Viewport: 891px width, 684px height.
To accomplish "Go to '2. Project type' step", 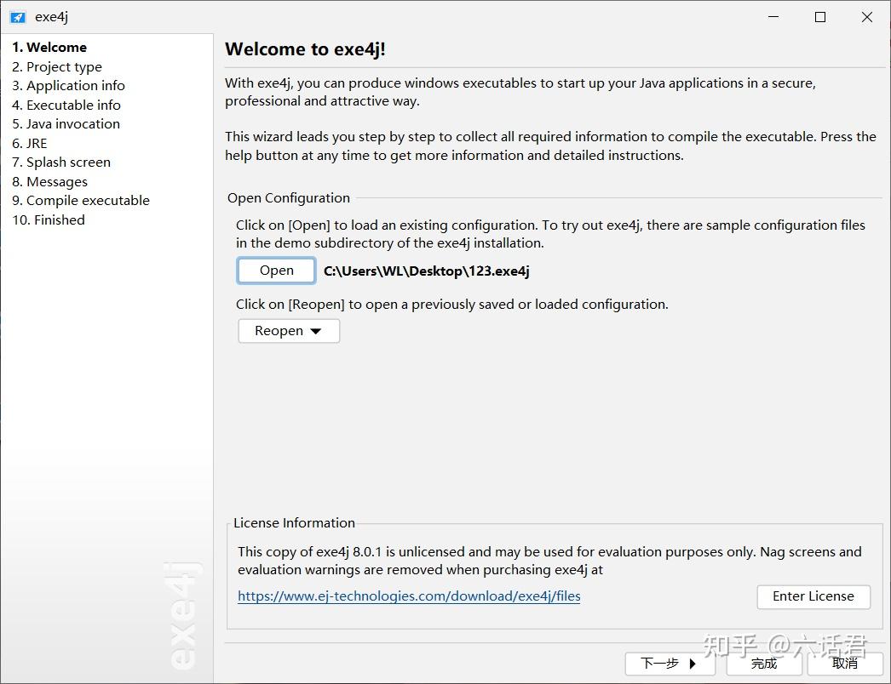I will [x=57, y=67].
